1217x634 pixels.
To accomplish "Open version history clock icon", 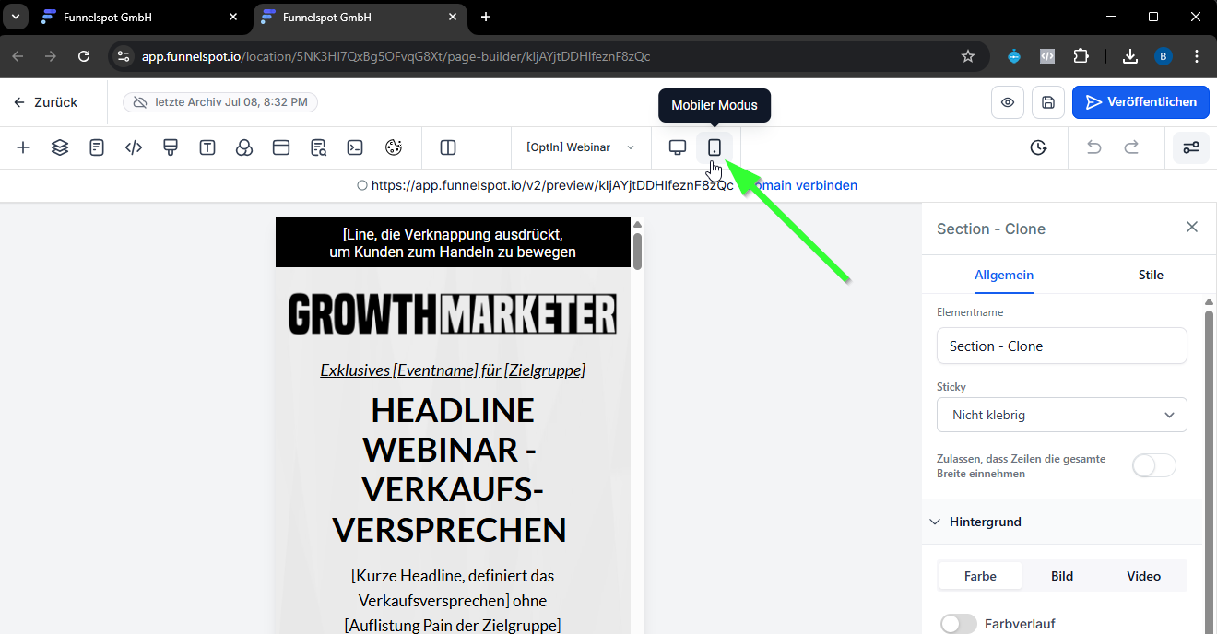I will [x=1039, y=147].
